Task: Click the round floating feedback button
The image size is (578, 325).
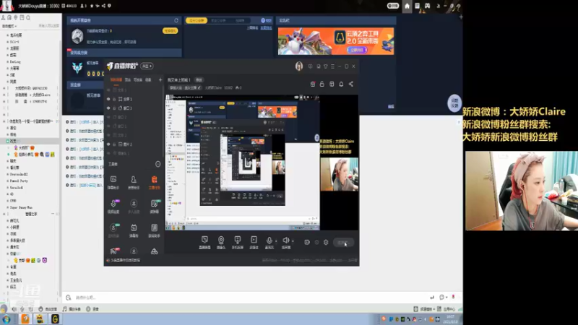Action: 454,103
